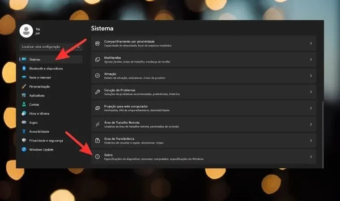Screen dimensions: 340x201
Task: Open Hora e idioma settings
Action: [51, 113]
